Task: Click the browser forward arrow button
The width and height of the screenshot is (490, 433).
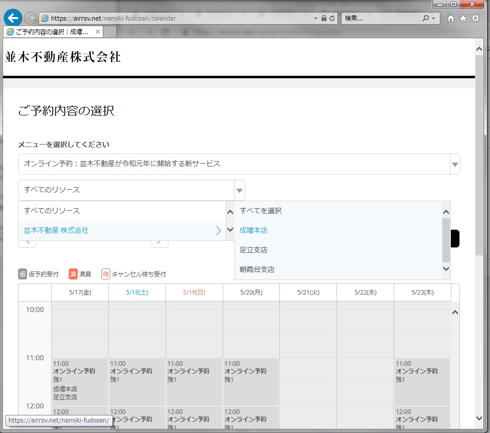Action: click(x=30, y=18)
